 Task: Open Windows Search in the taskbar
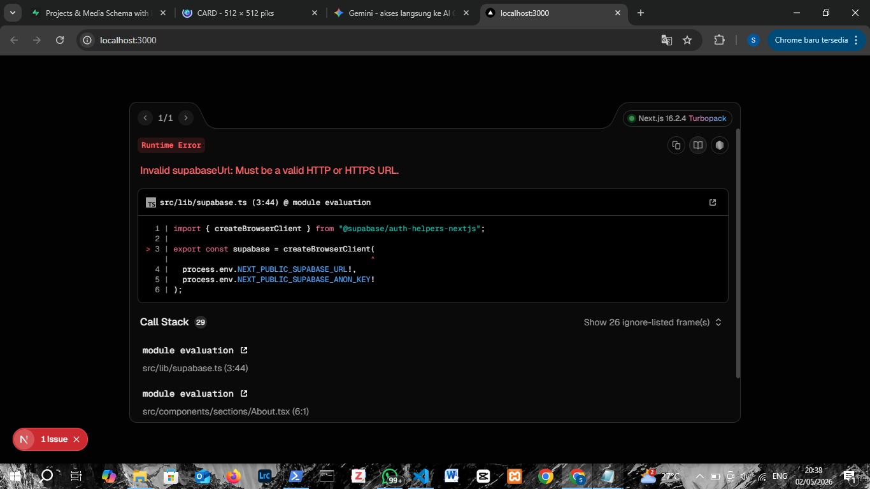(46, 476)
